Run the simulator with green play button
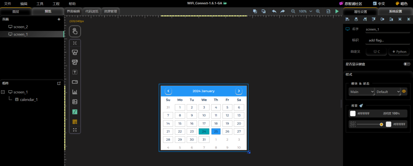Image resolution: width=413 pixels, height=166 pixels. pos(337,11)
